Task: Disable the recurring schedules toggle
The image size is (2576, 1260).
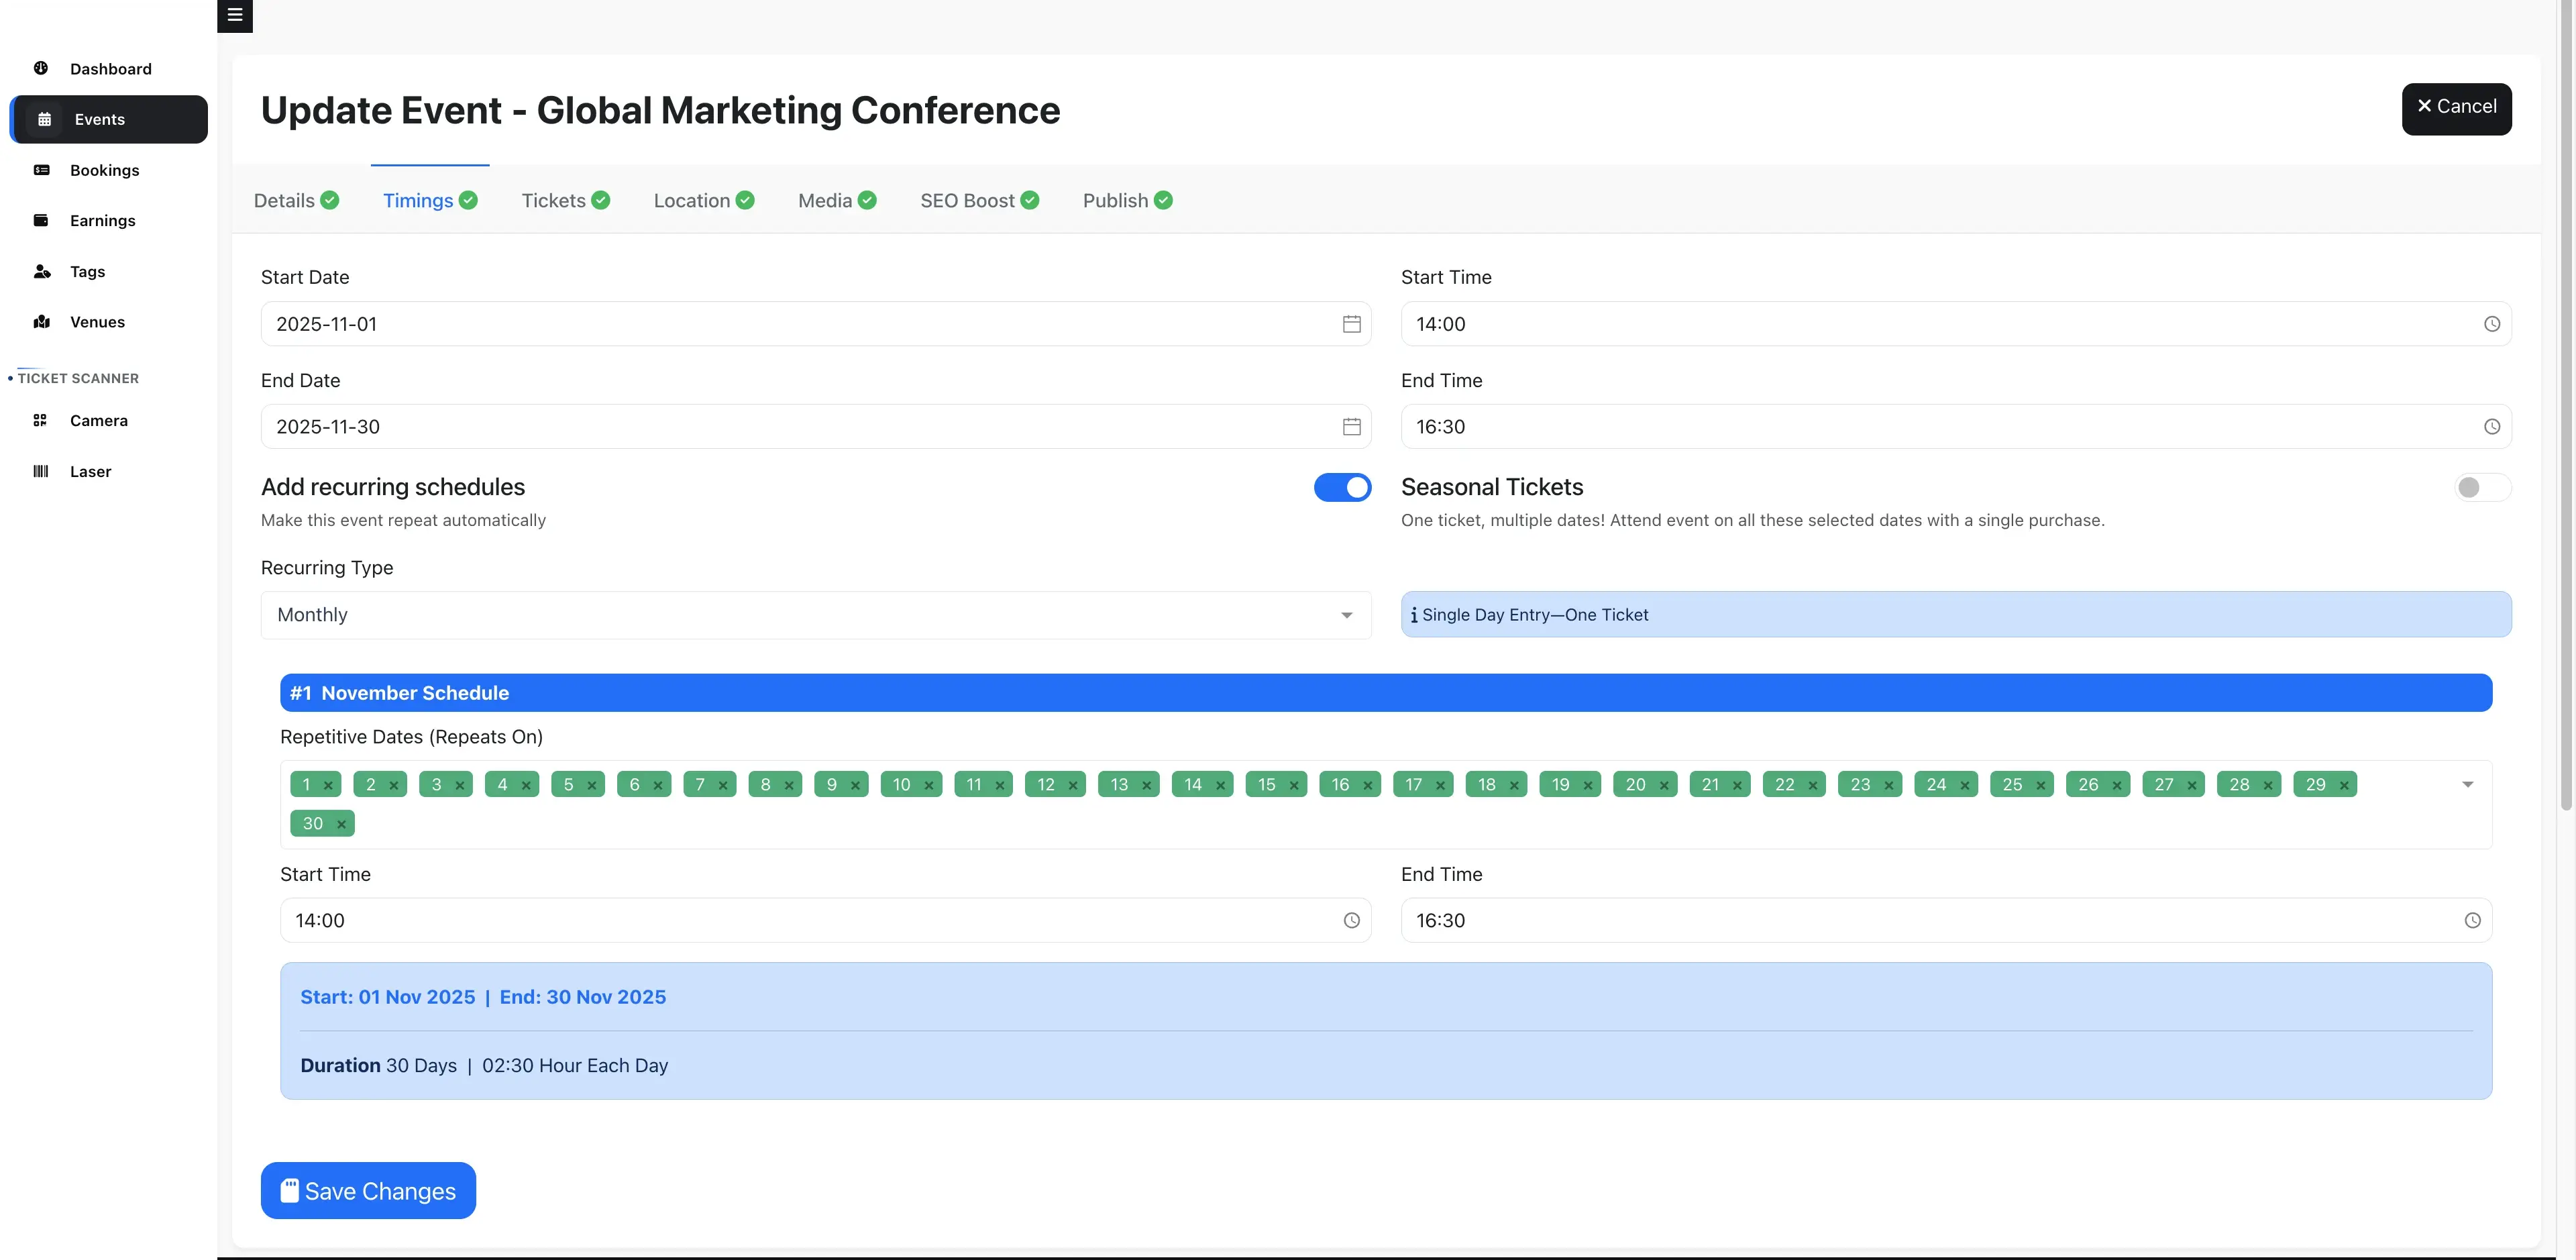Action: [1342, 488]
